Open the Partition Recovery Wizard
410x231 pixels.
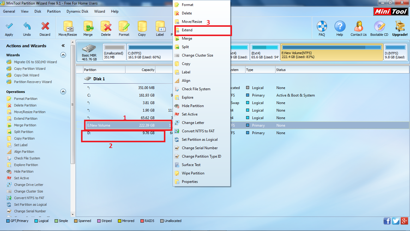(33, 82)
